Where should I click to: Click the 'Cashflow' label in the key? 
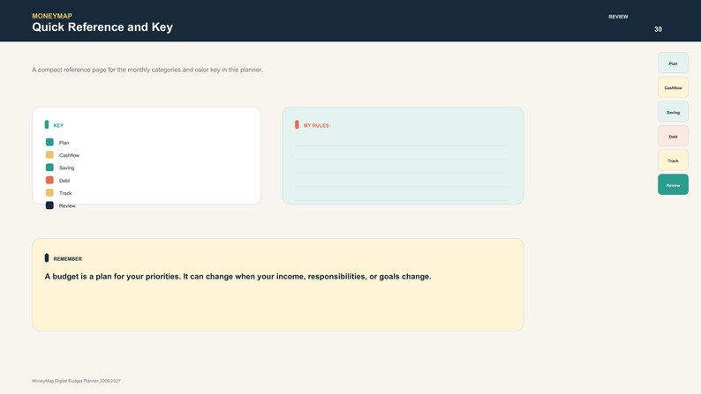click(69, 155)
